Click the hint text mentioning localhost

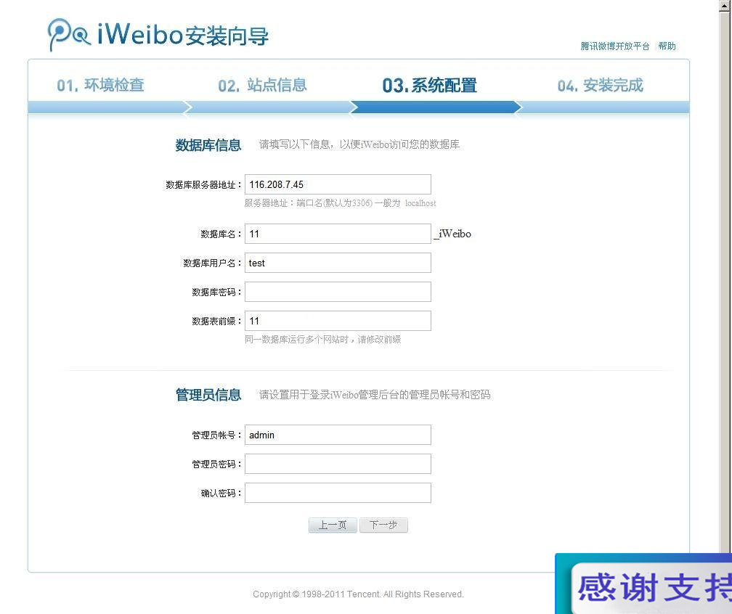(340, 203)
